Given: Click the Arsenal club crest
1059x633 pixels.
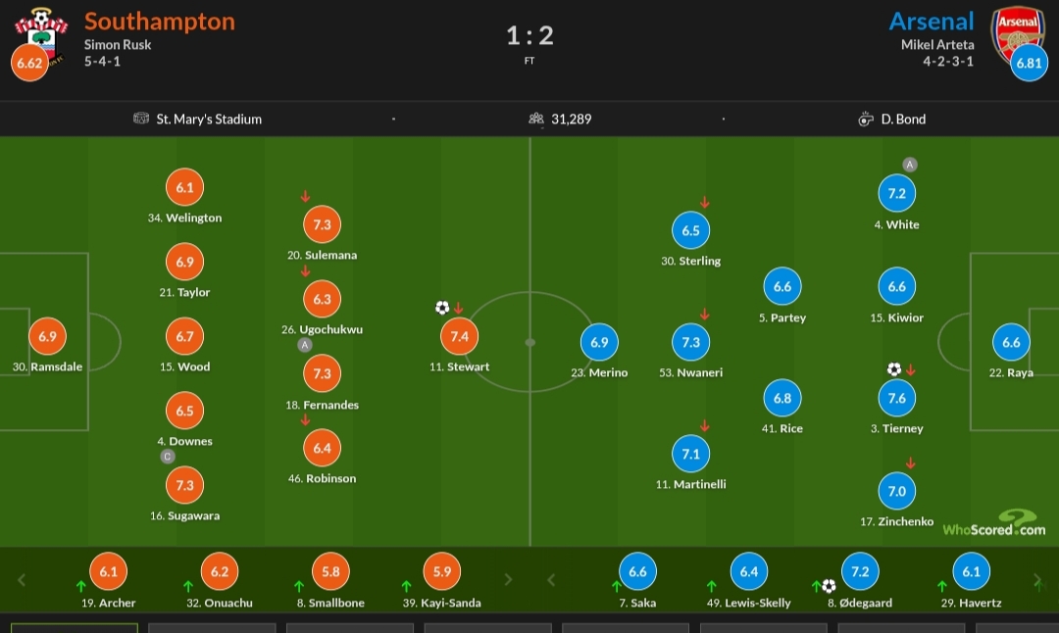Looking at the screenshot, I should point(1017,37).
